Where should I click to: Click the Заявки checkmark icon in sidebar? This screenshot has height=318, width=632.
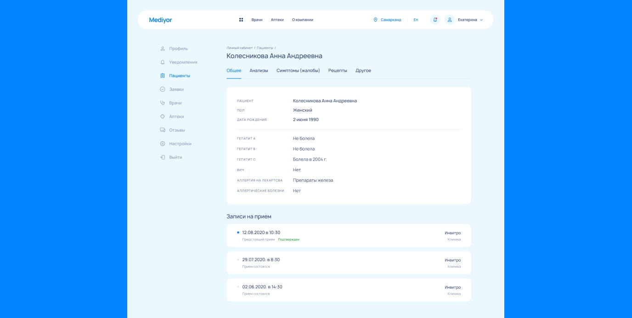pos(163,89)
